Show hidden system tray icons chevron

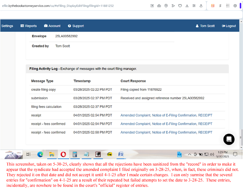(x=190, y=154)
